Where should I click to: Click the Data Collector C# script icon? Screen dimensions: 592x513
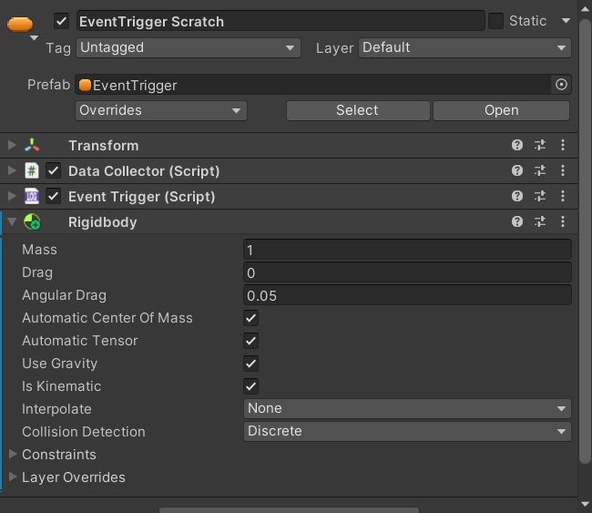32,170
